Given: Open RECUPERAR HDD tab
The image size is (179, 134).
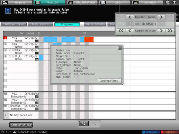Looking at the screenshot, I should point(82,2).
